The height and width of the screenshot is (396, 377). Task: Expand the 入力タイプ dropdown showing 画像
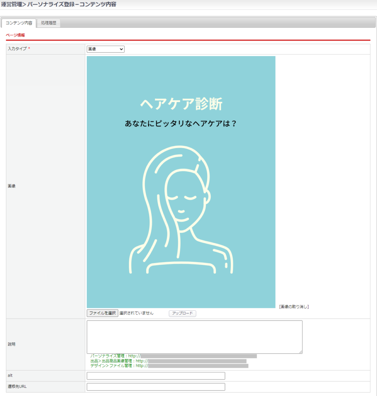105,49
